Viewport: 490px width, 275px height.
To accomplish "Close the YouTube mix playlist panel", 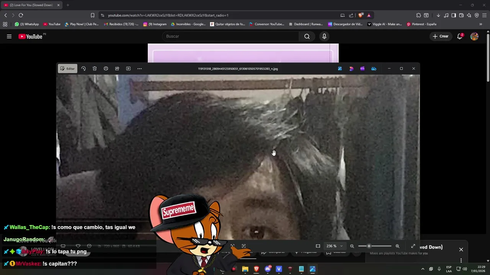I will [461, 249].
